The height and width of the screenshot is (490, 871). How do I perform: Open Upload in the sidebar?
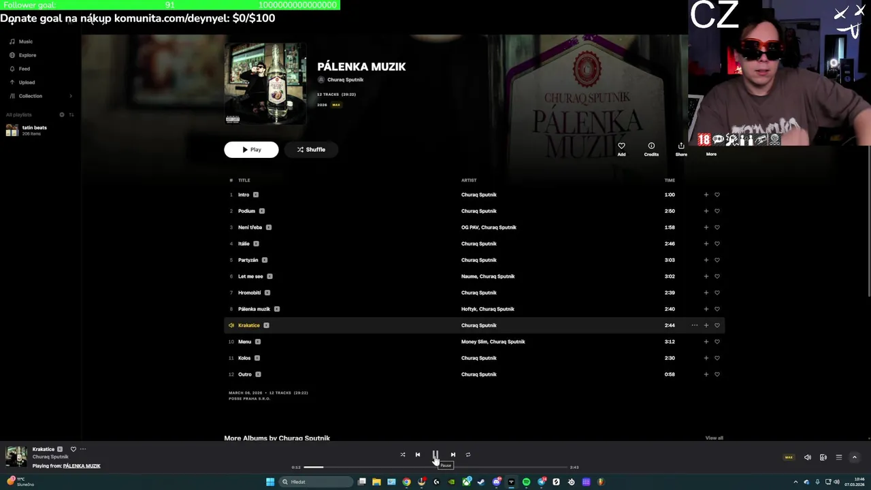27,82
